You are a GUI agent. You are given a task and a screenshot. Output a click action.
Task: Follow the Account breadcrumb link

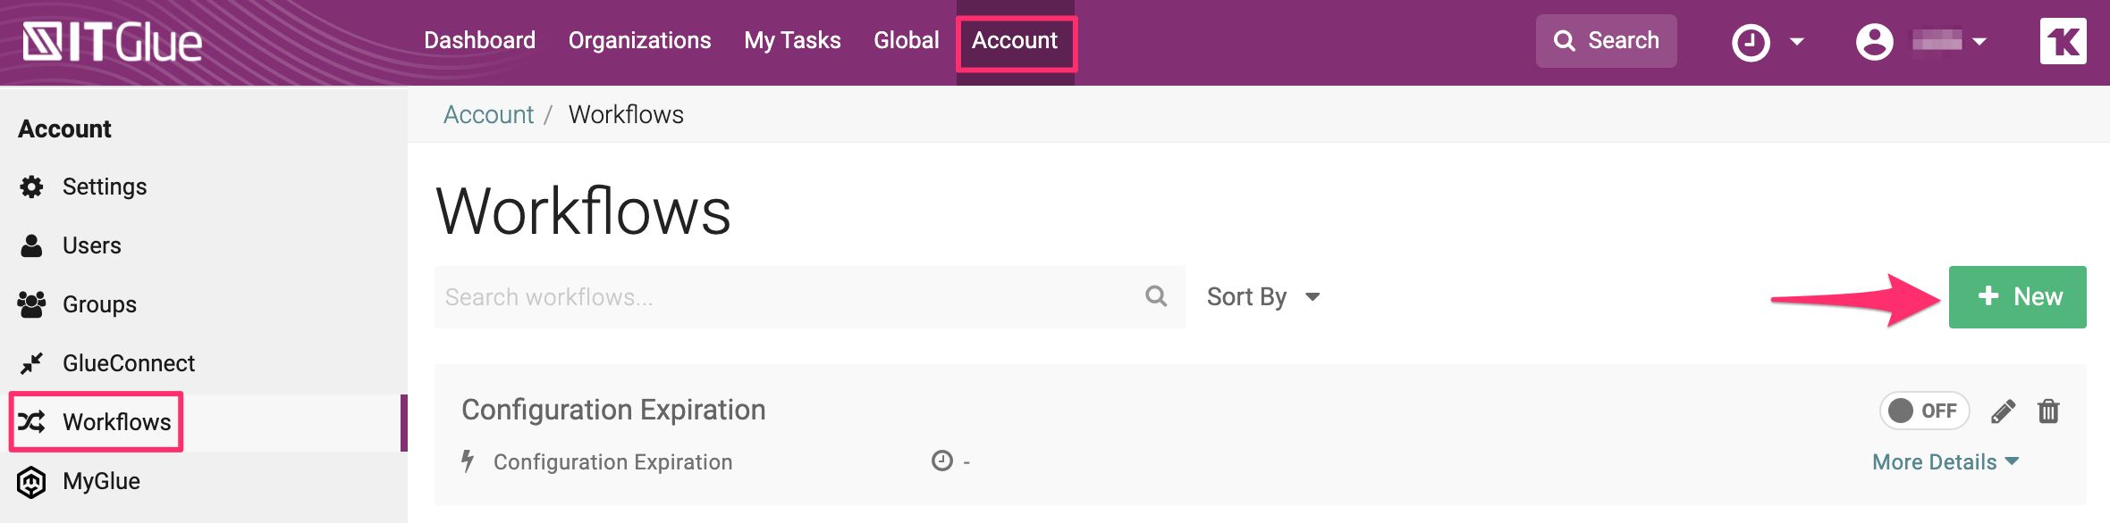[x=488, y=115]
